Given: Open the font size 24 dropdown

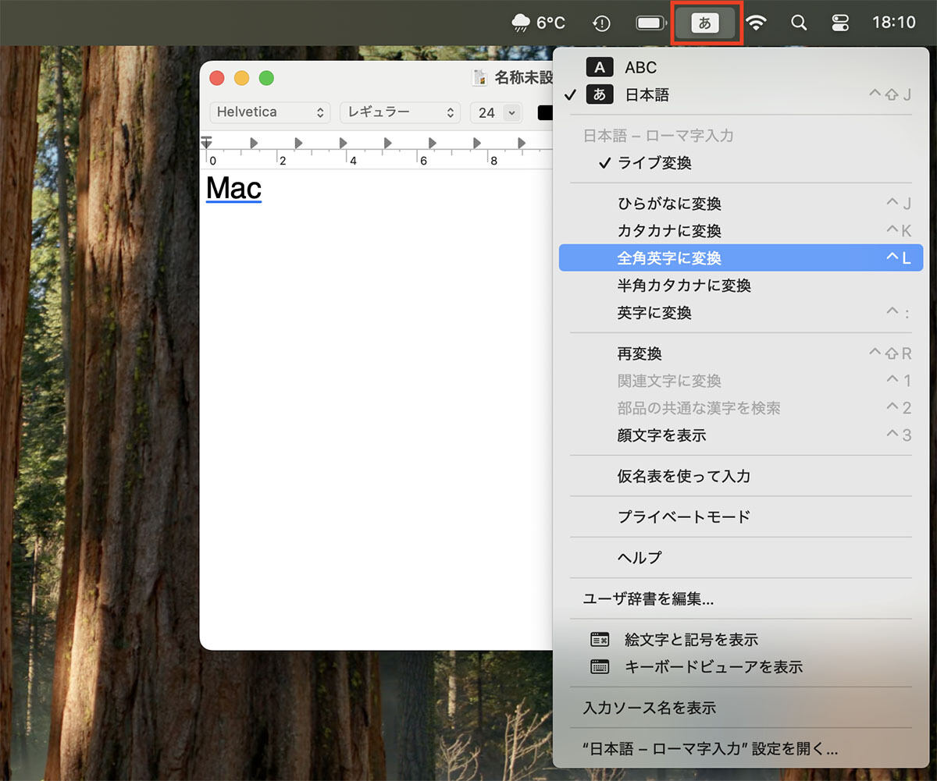Looking at the screenshot, I should pyautogui.click(x=496, y=112).
